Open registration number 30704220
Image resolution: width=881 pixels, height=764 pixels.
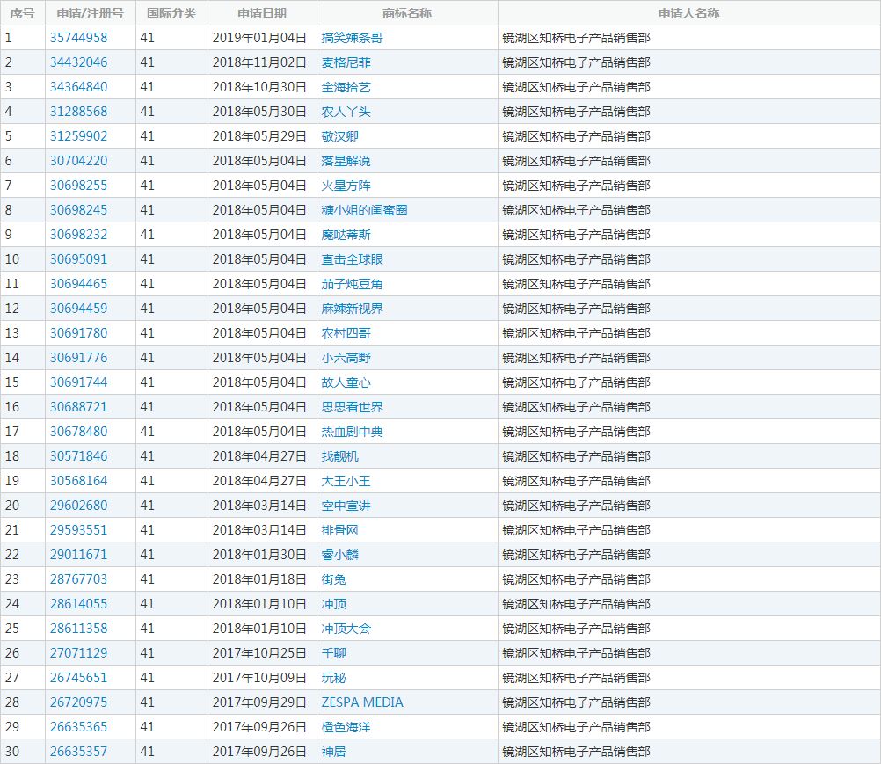[78, 161]
